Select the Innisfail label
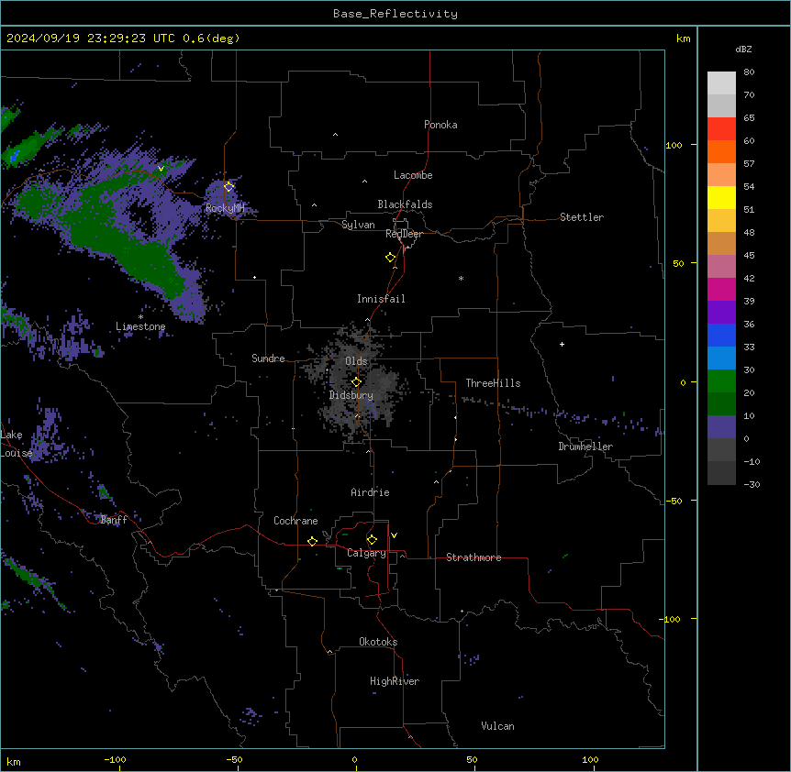 [381, 299]
